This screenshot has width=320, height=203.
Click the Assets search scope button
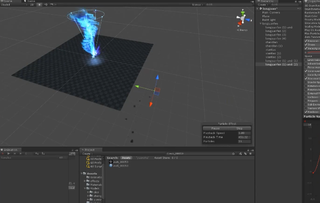pyautogui.click(x=126, y=158)
